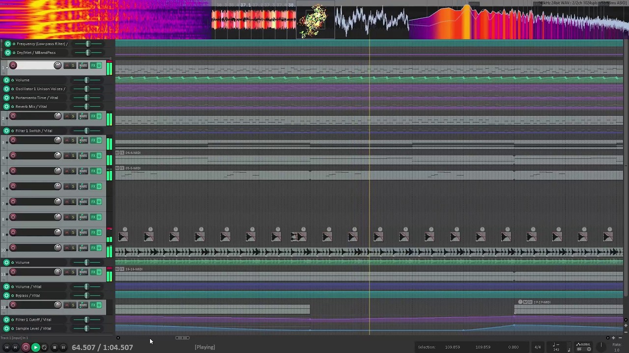Image resolution: width=629 pixels, height=353 pixels.
Task: Bypass the Filter 1 Cutoff / Vital envelope
Action: [x=13, y=320]
